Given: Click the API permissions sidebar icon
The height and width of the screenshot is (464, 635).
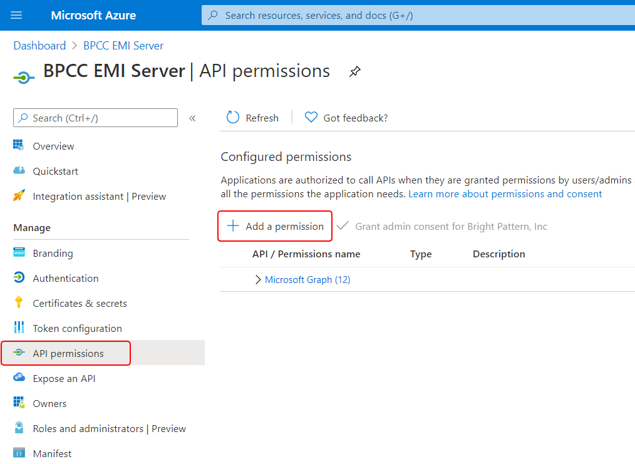Looking at the screenshot, I should [x=19, y=353].
